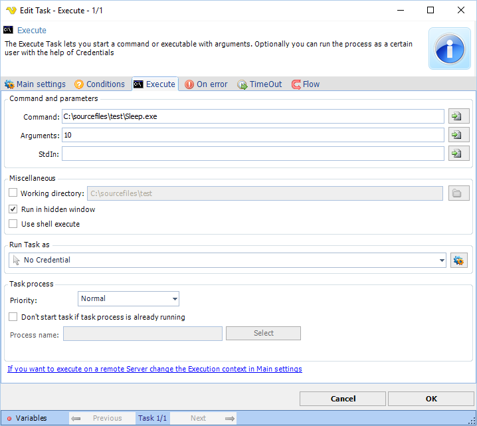This screenshot has width=477, height=426.
Task: Check Don't start task if already running
Action: click(13, 317)
